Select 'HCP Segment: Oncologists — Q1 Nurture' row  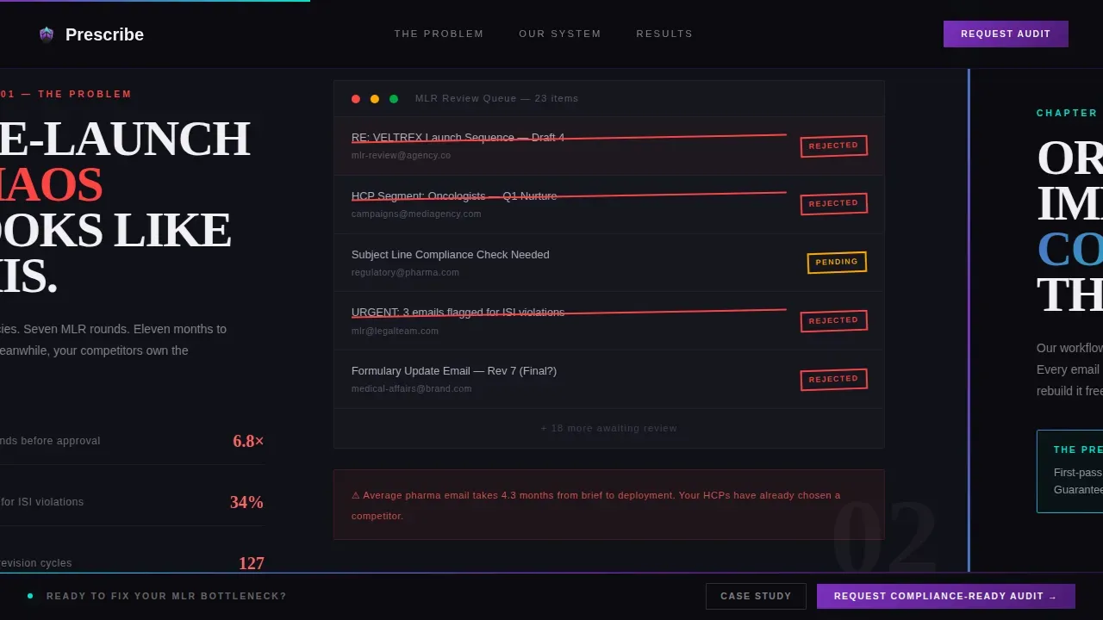[609, 205]
